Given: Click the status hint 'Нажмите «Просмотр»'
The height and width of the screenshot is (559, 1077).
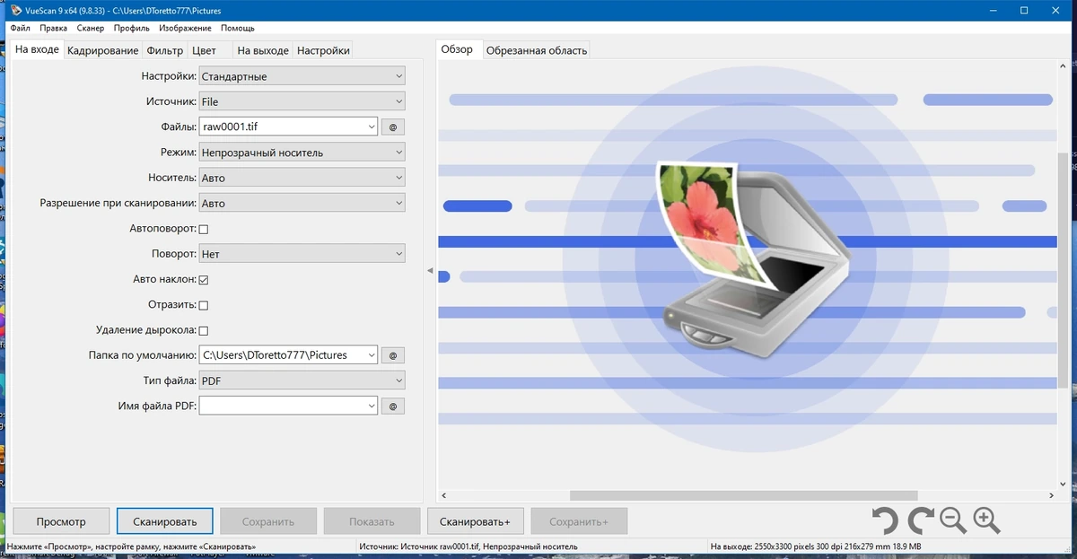Looking at the screenshot, I should pos(132,546).
